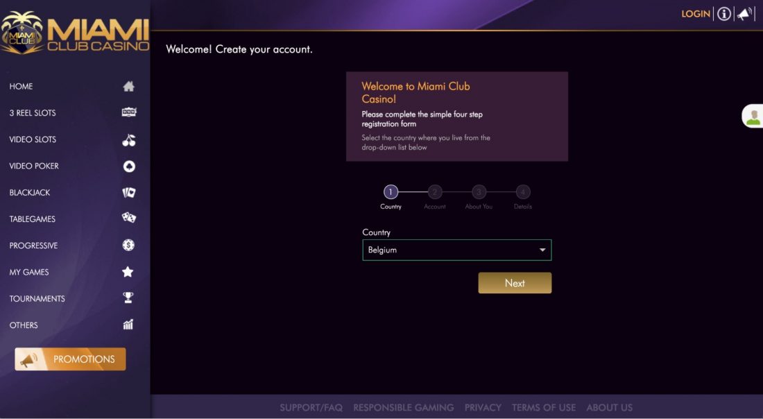Click the Tournaments trophy icon
The height and width of the screenshot is (419, 763).
click(128, 298)
